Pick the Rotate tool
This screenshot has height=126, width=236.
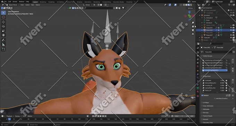pos(3,26)
